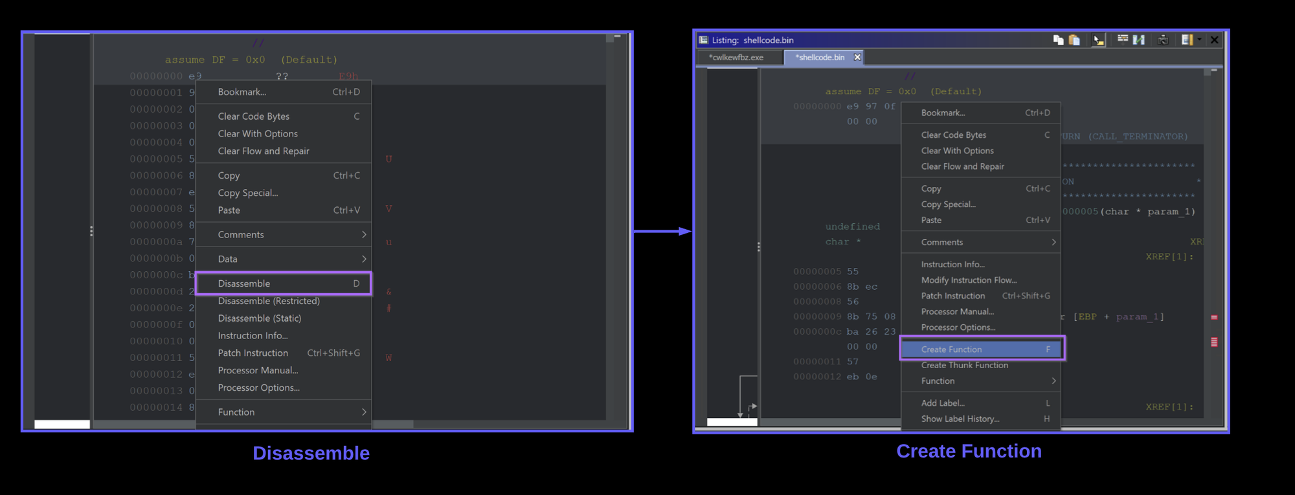Click address 00000000 in shellcode.bin listing
Viewport: 1295px width, 495px height.
[817, 106]
